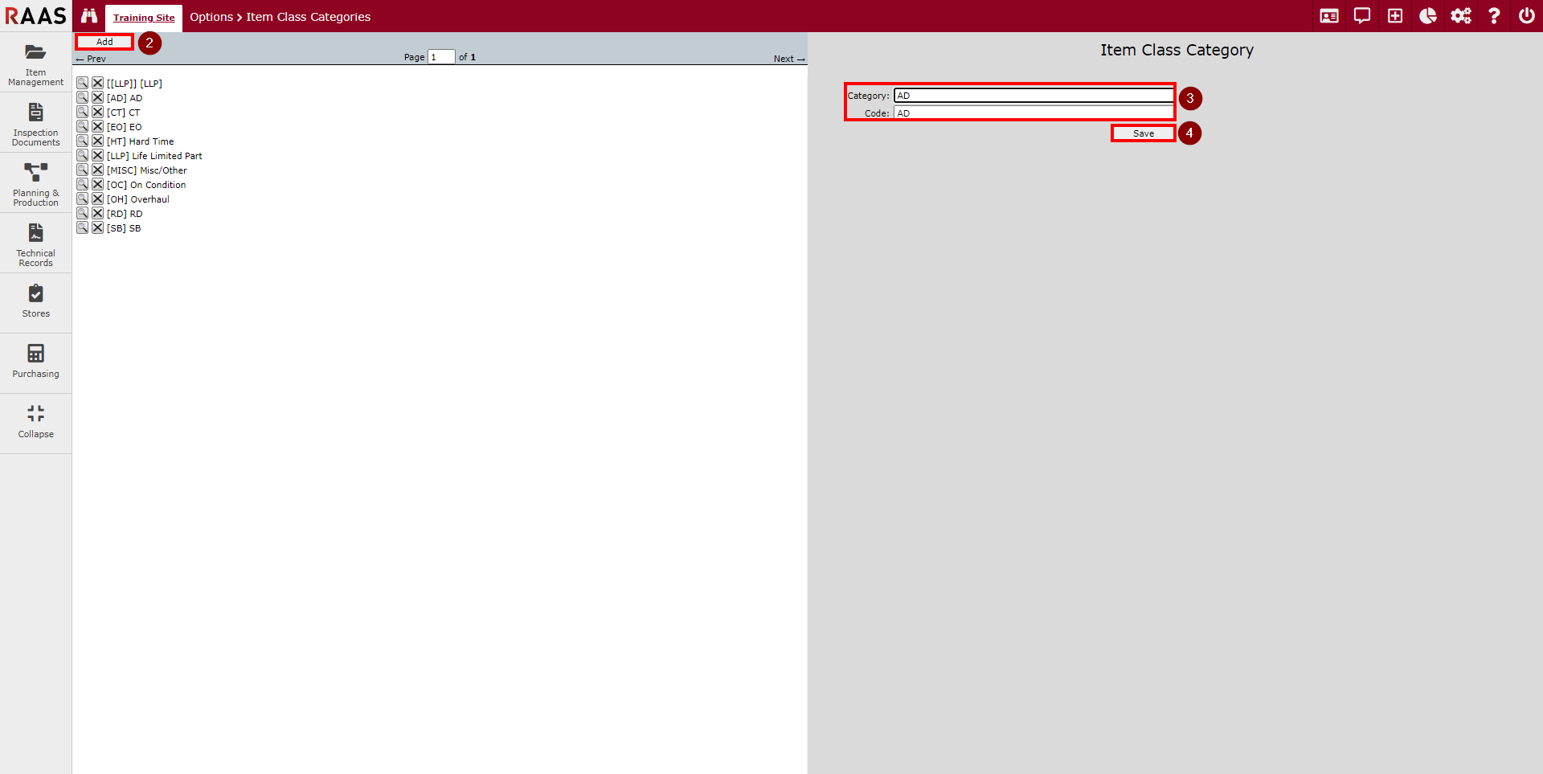The height and width of the screenshot is (774, 1543).
Task: Focus the Page number input
Action: click(x=441, y=57)
